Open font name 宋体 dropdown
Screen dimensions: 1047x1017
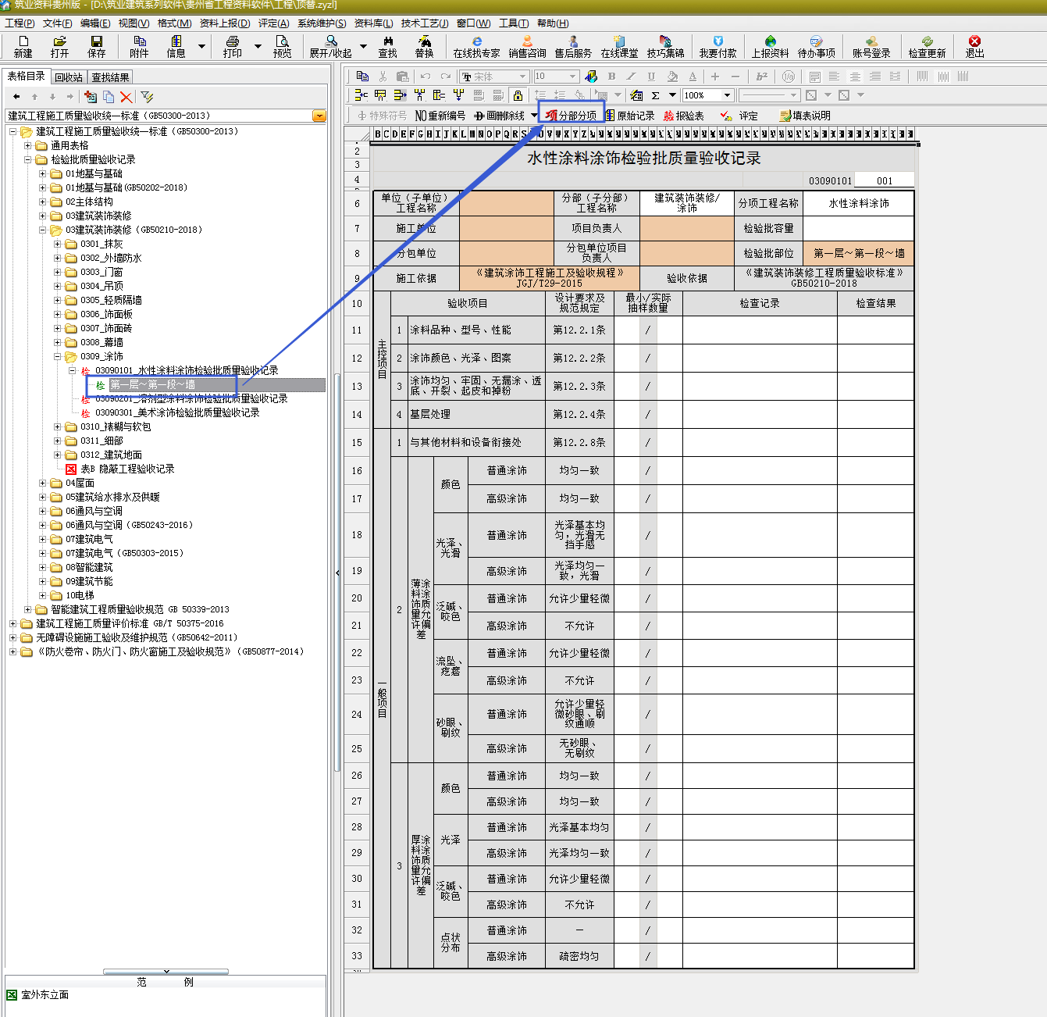pyautogui.click(x=522, y=77)
